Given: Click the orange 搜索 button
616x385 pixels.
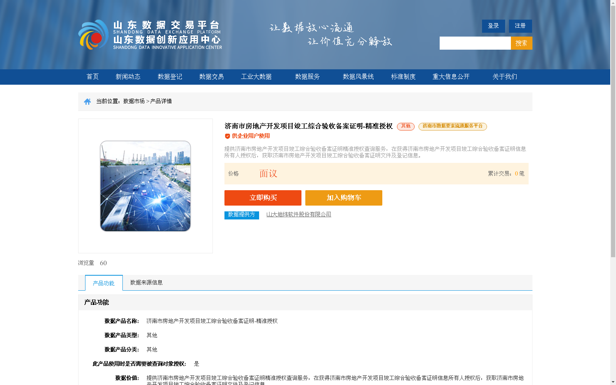Looking at the screenshot, I should pos(522,43).
